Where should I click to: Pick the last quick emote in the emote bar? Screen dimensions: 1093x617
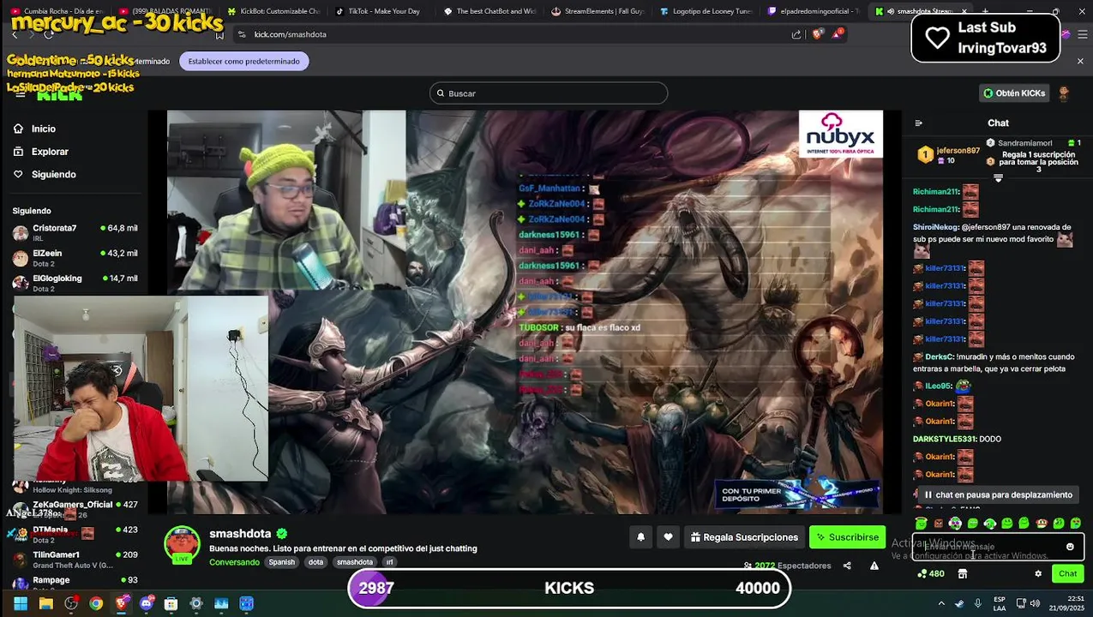[1076, 523]
